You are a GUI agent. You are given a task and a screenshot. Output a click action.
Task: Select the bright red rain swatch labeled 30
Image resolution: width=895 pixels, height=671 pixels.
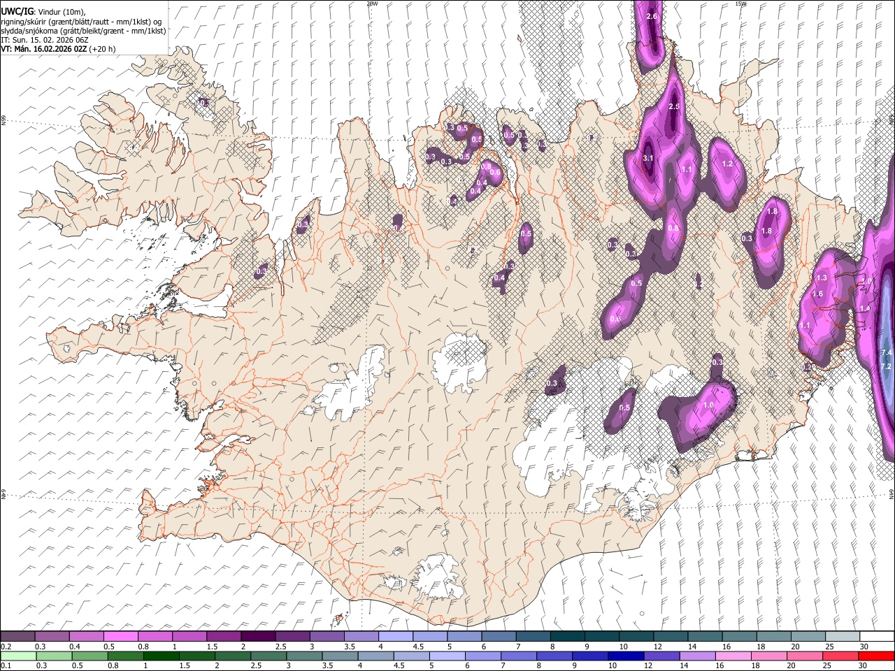click(876, 656)
